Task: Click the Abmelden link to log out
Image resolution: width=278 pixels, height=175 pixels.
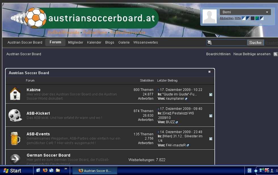Action: (x=227, y=18)
